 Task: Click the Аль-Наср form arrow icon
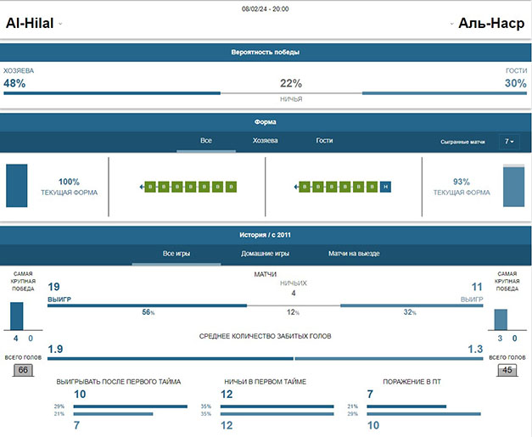click(296, 187)
